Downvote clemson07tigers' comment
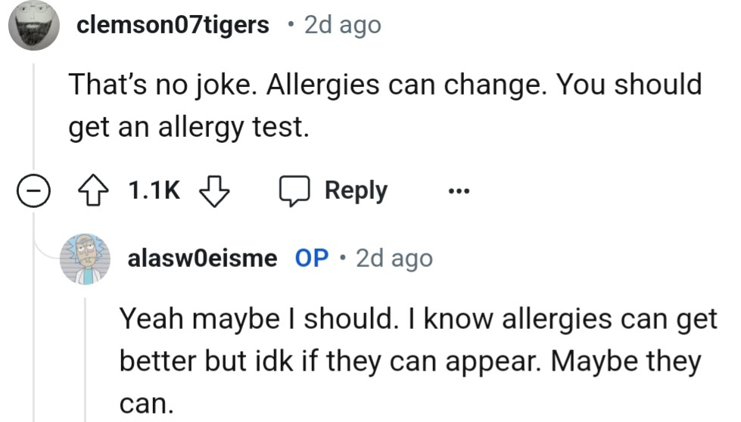This screenshot has height=422, width=741. click(x=213, y=191)
